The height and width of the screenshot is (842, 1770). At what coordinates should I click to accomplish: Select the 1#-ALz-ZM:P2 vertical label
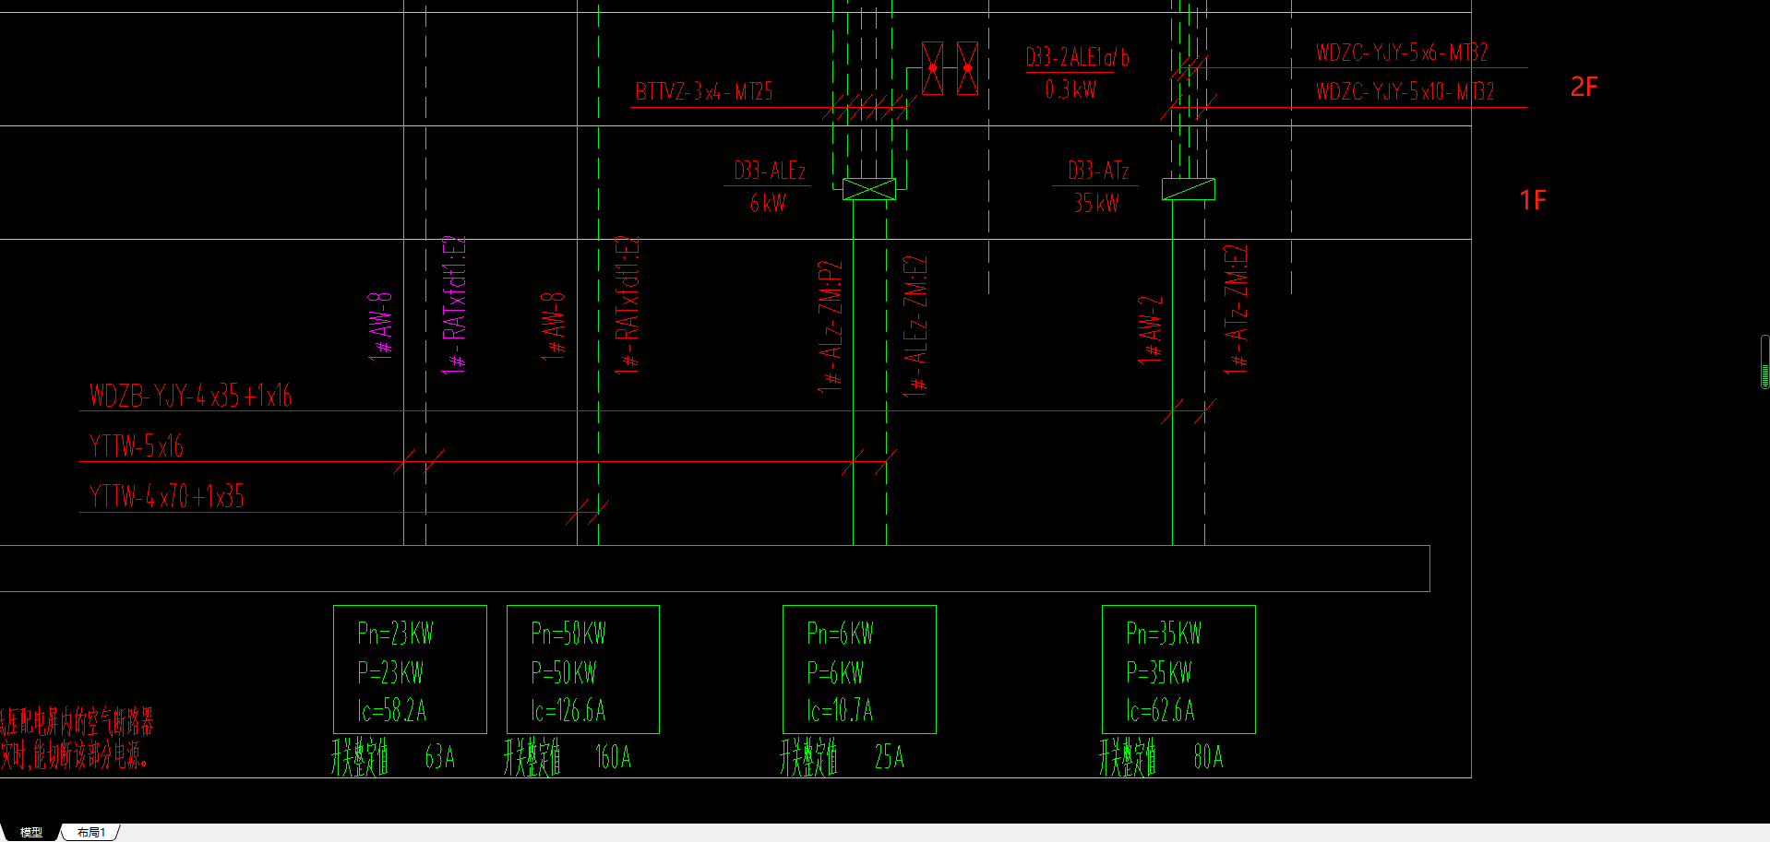pos(831,327)
